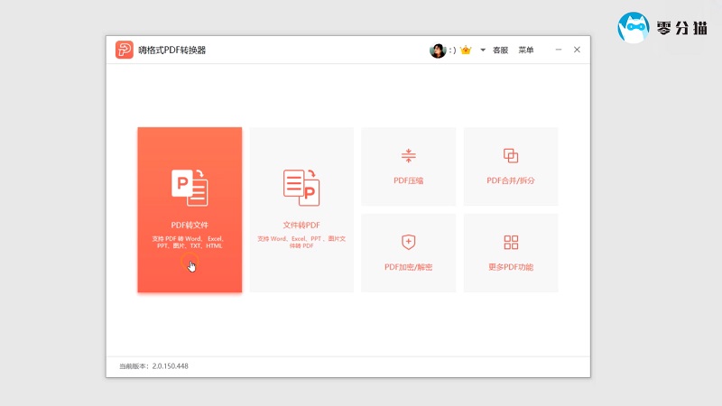722x406 pixels.
Task: Open the 更多PDF功能 tile
Action: pos(511,254)
